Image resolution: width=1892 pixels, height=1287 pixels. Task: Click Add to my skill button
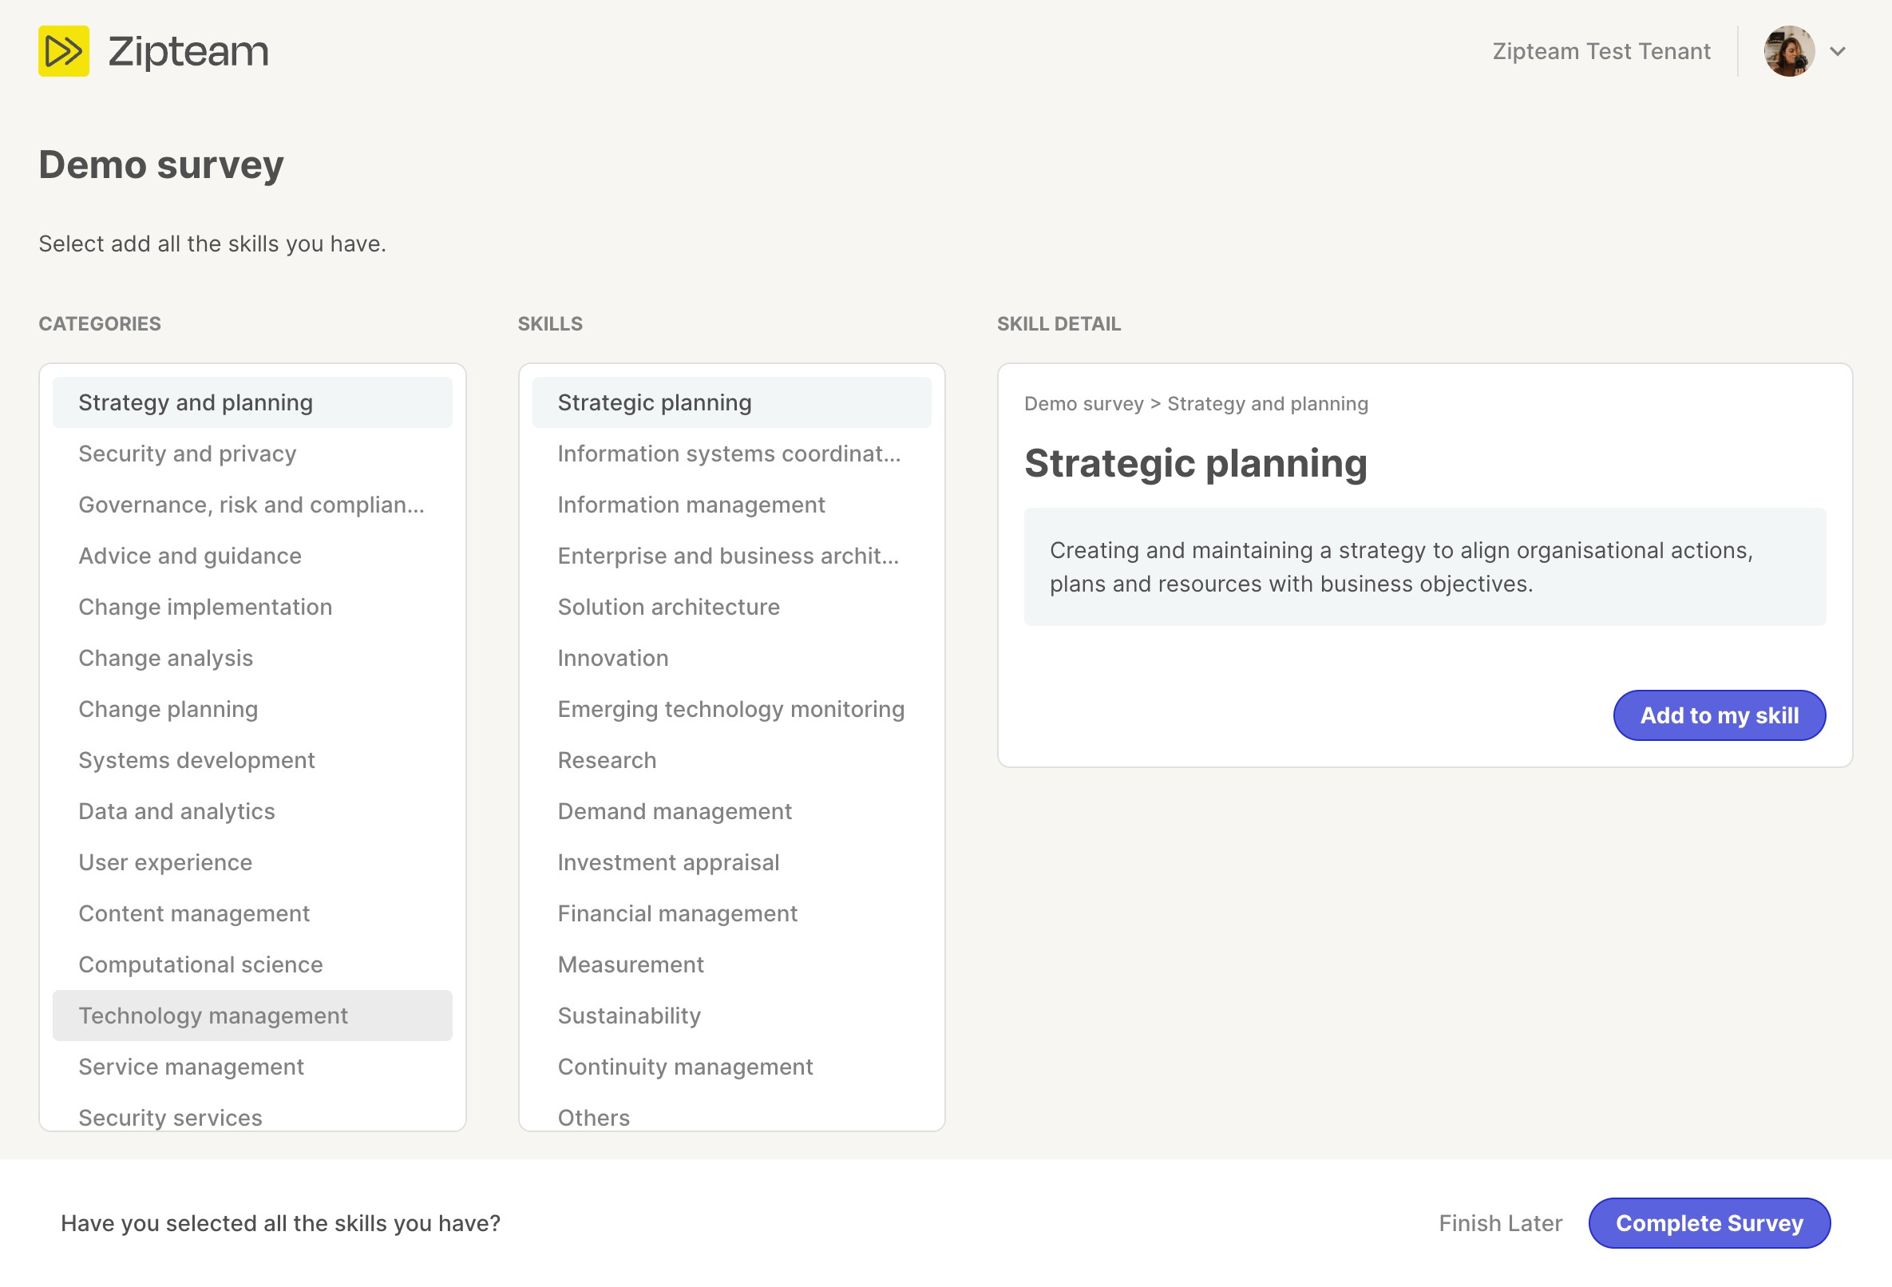(1719, 715)
